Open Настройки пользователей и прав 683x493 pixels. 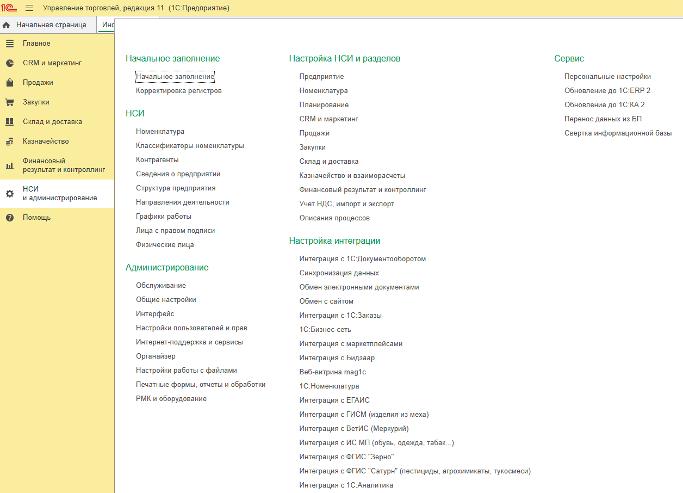(x=191, y=328)
